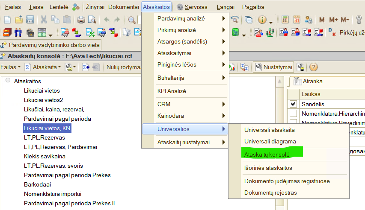Select Ataskaitų konsolė menu entry

267,154
